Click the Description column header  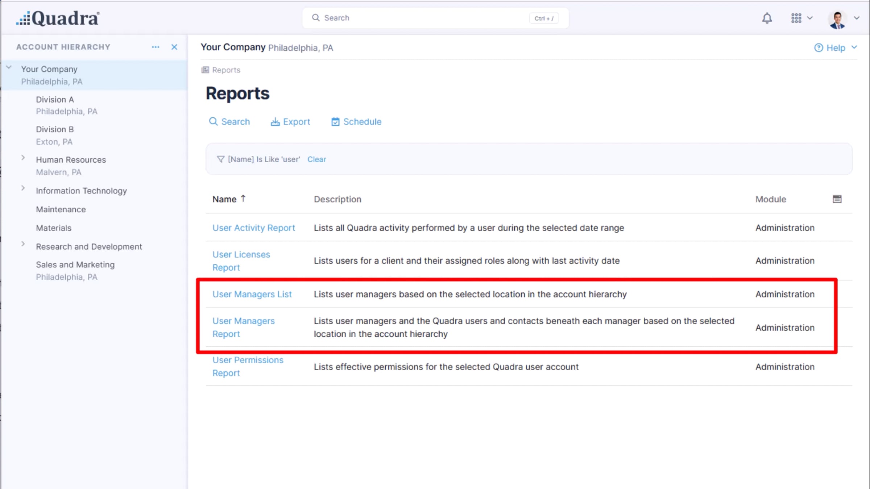click(x=337, y=199)
